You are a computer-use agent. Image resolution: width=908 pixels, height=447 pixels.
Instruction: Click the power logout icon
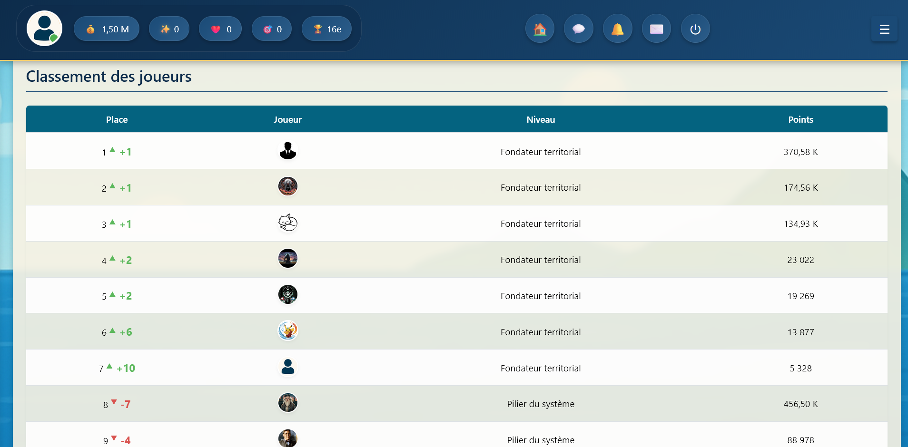click(x=695, y=29)
